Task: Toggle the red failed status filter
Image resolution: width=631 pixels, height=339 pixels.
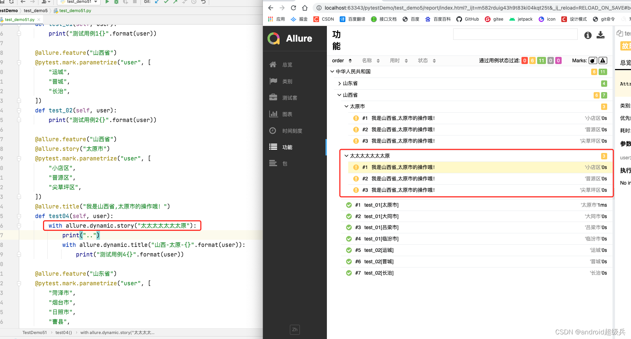Action: point(525,60)
